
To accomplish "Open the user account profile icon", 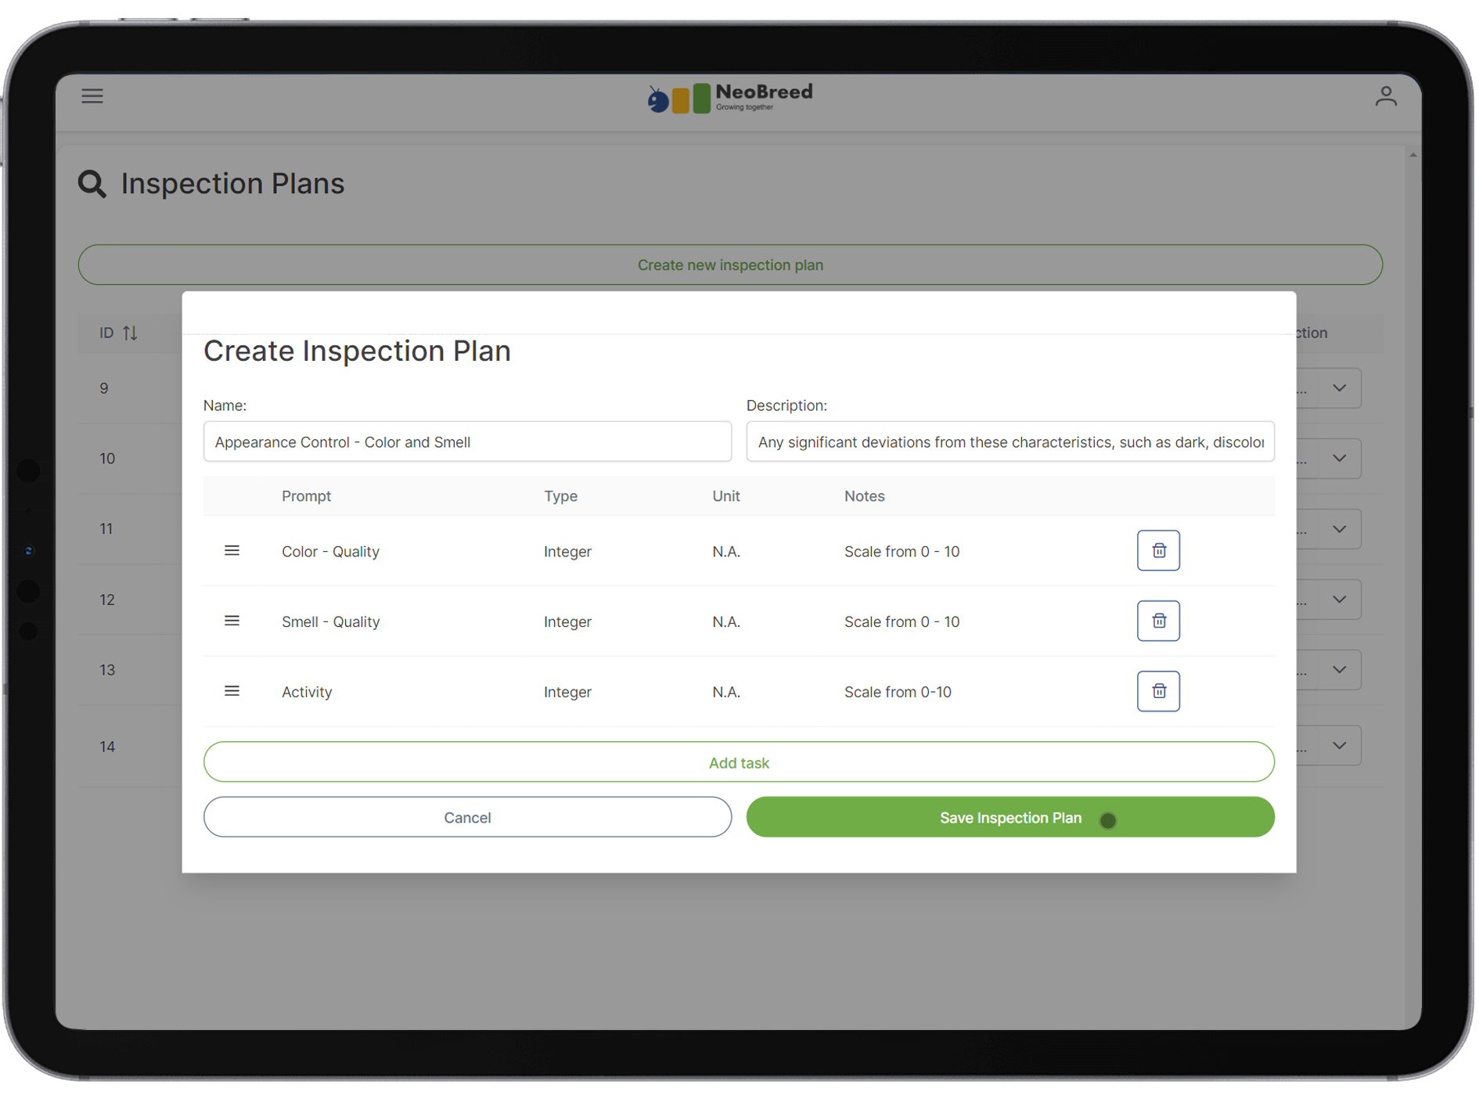I will (1386, 96).
